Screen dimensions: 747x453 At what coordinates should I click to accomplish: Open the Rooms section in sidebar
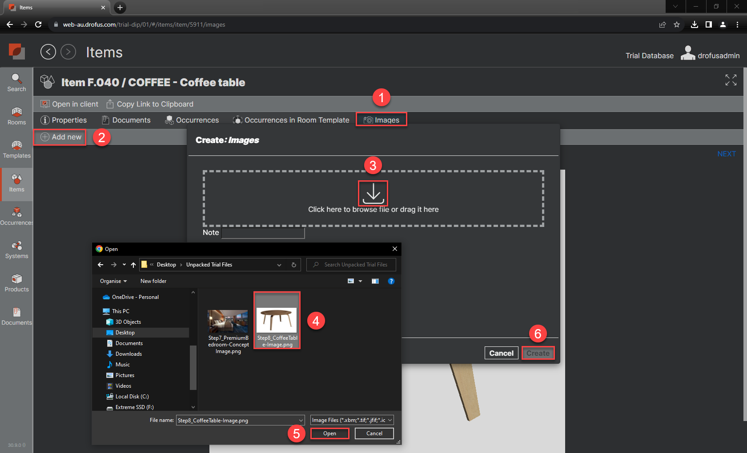pos(16,116)
